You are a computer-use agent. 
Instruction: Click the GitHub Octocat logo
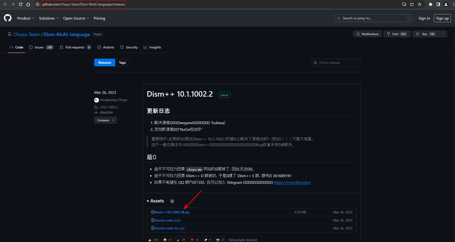[x=8, y=18]
